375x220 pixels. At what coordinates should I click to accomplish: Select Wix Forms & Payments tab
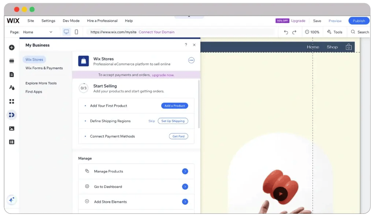[44, 68]
